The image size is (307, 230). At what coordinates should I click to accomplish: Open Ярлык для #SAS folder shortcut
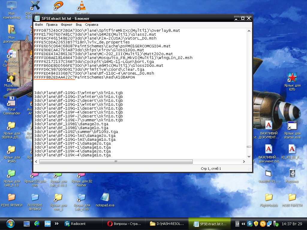tap(12, 154)
